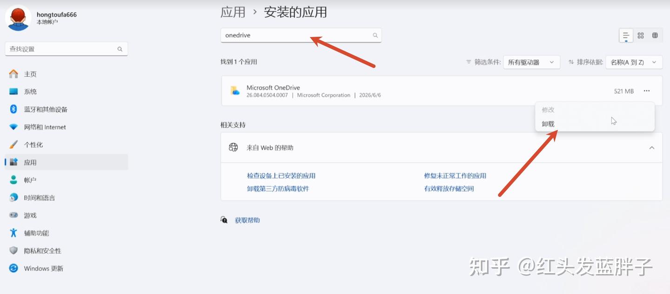Viewport: 670px width, 294px height.
Task: Switch to list view layout icon
Action: coord(626,35)
